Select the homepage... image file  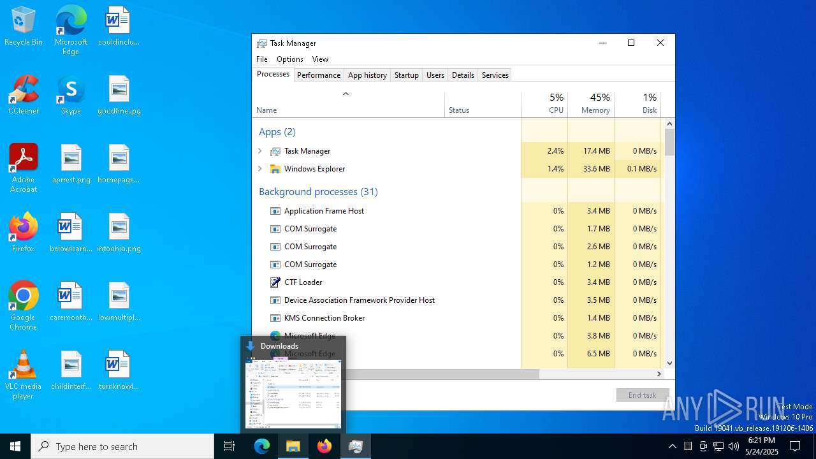[x=119, y=164]
